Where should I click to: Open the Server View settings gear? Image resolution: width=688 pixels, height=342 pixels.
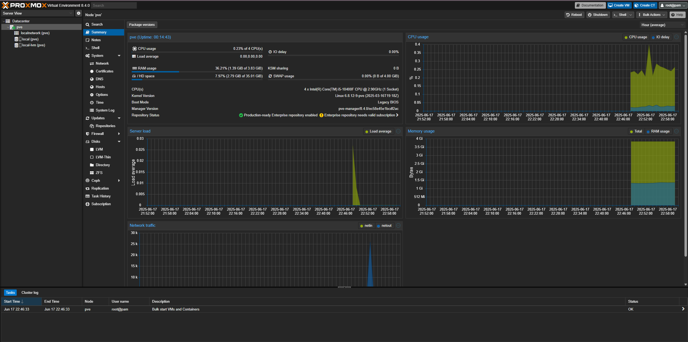78,13
